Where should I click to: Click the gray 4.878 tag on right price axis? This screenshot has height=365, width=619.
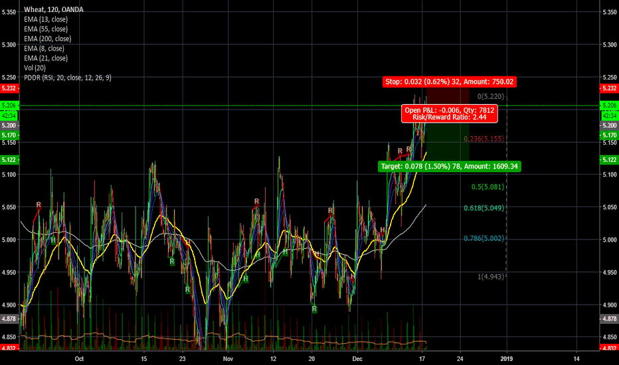[x=609, y=319]
